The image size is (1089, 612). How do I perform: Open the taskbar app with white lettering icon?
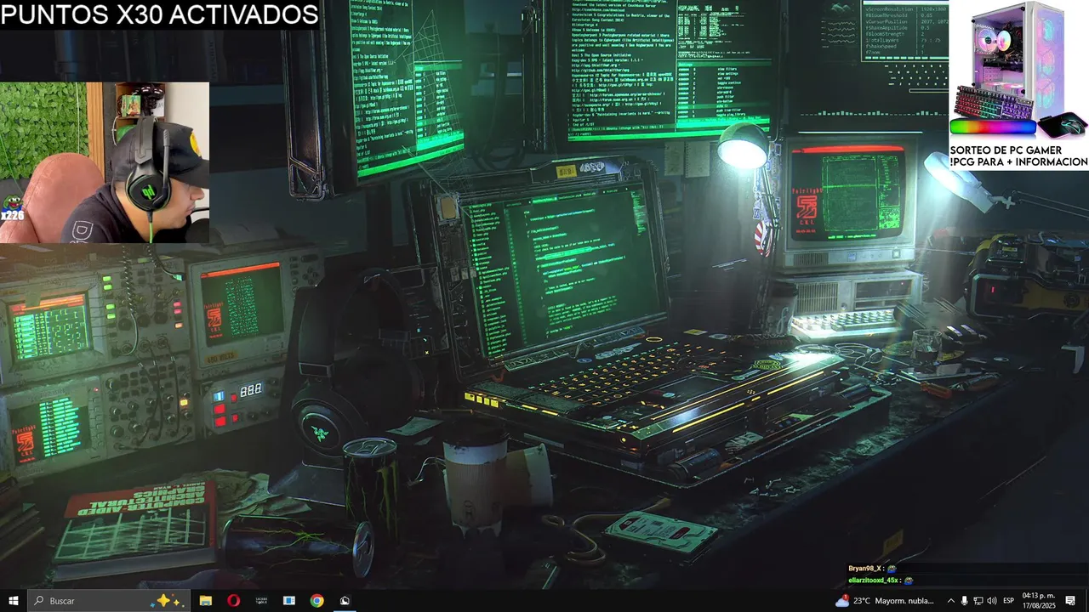pyautogui.click(x=261, y=601)
